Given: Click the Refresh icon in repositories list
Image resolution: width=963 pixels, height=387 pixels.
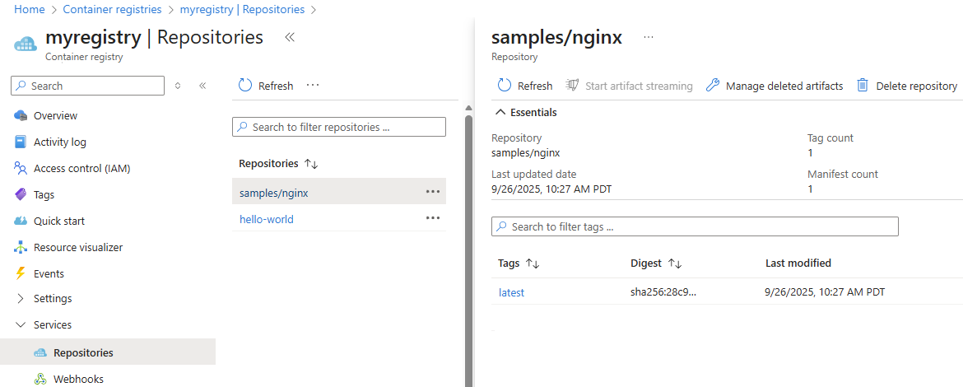Looking at the screenshot, I should [244, 86].
